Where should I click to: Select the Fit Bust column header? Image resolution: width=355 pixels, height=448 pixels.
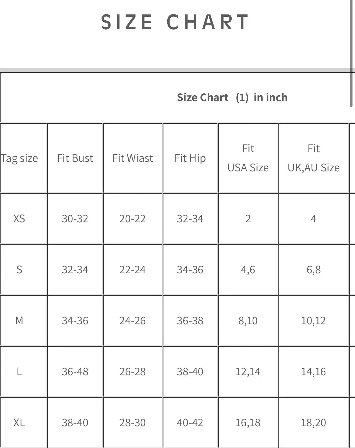tap(75, 158)
